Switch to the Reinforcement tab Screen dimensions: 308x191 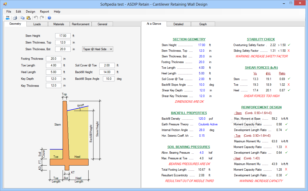tap(81, 24)
